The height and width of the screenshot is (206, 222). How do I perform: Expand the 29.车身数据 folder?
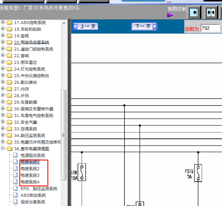coord(3,102)
